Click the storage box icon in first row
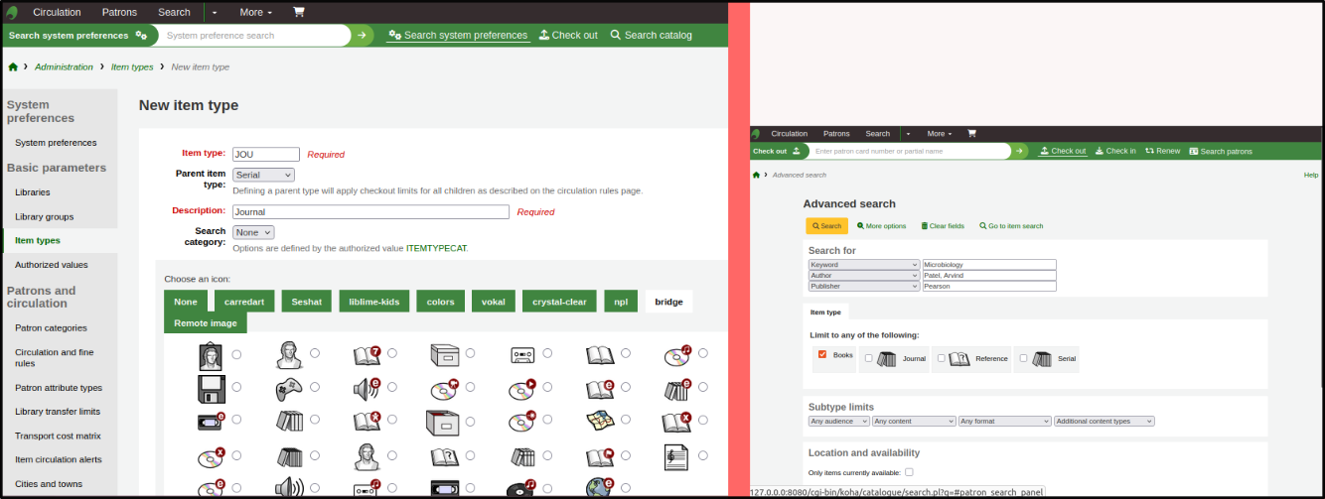This screenshot has width=1325, height=499. click(x=445, y=353)
